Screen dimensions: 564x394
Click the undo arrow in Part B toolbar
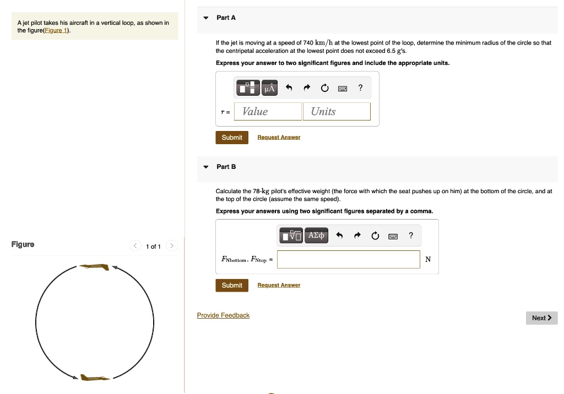click(339, 235)
